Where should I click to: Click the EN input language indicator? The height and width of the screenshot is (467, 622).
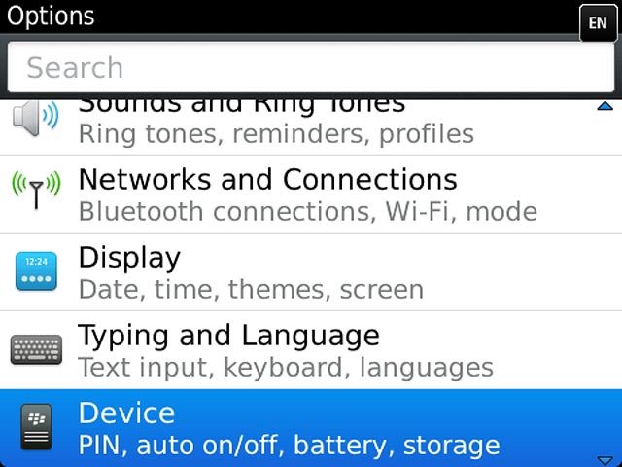[598, 23]
